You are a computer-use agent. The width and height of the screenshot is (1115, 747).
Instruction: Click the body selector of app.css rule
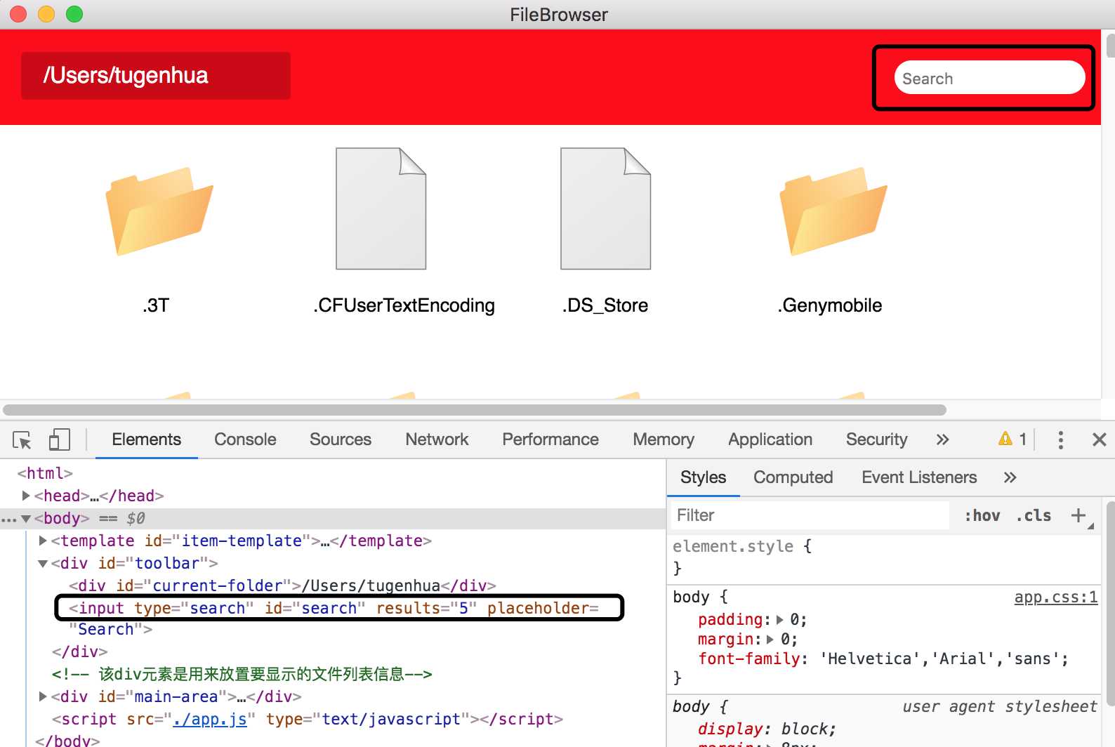point(691,597)
